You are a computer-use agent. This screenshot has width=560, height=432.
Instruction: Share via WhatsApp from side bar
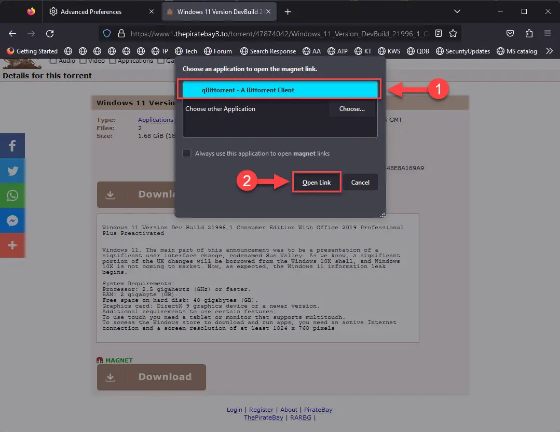(12, 196)
